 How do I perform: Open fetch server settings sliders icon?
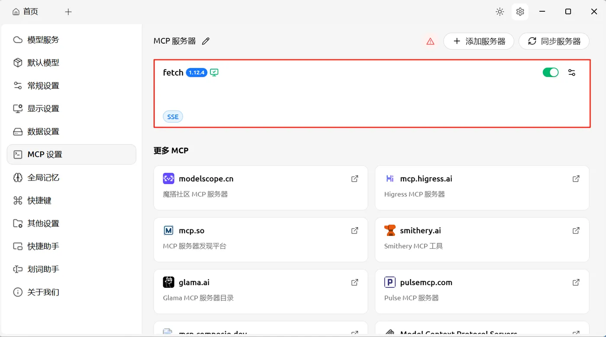coord(572,73)
